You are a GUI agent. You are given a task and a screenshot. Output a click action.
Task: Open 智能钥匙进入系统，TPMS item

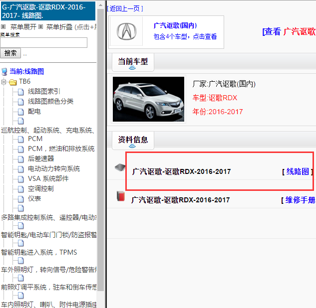[x=39, y=253]
